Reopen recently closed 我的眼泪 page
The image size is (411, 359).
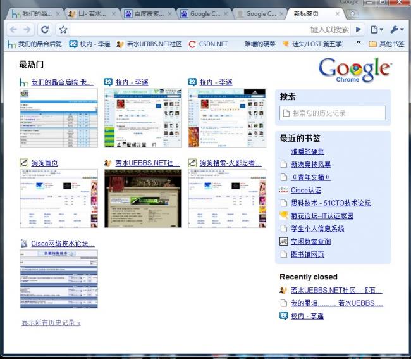[337, 303]
